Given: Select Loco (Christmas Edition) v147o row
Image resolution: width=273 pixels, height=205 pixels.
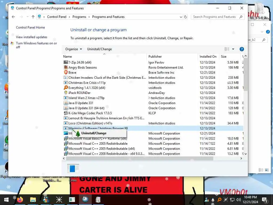Looking at the screenshot, I should tap(153, 123).
